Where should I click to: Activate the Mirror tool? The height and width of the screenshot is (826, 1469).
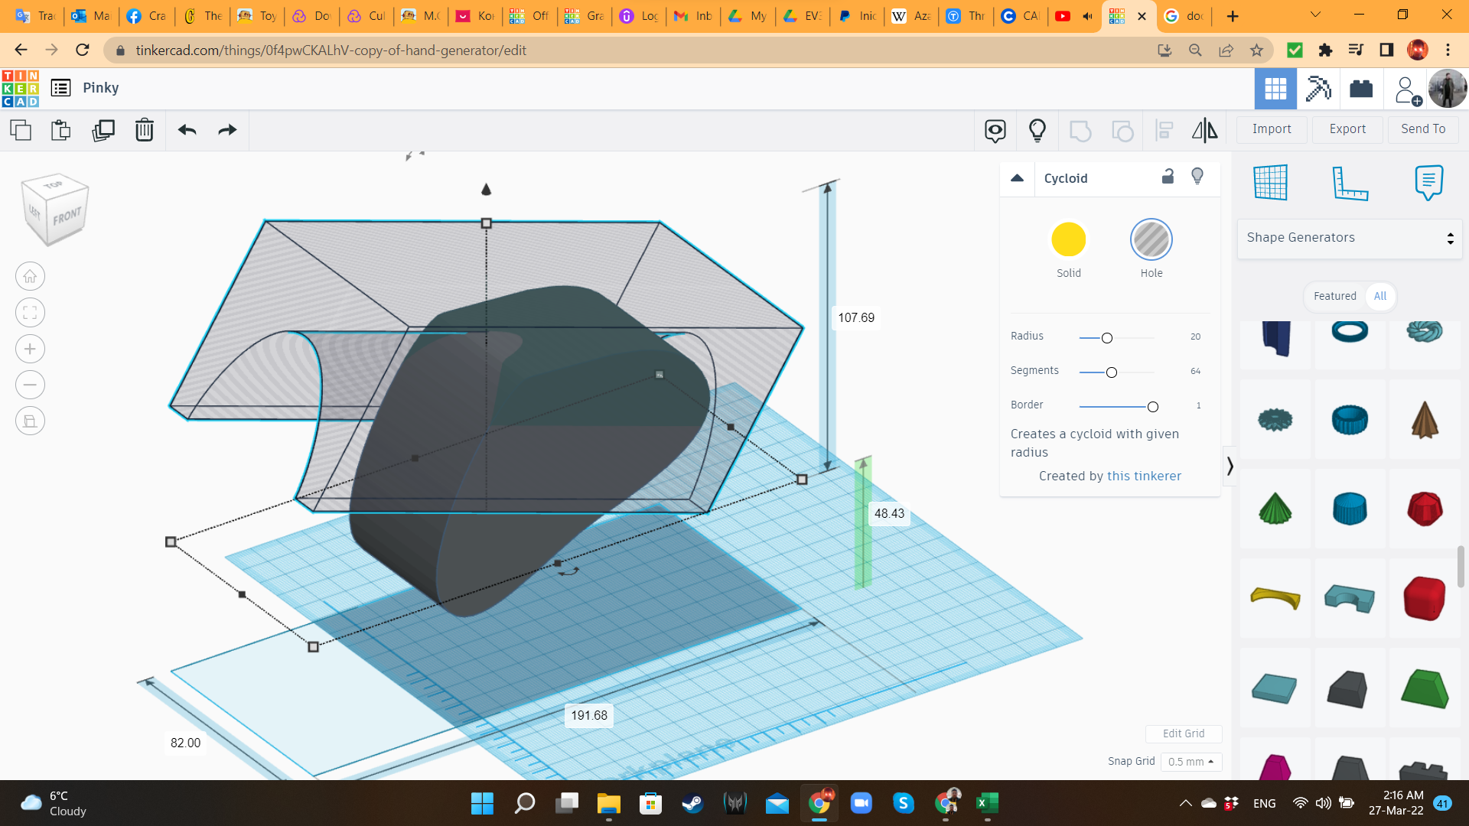coord(1204,131)
